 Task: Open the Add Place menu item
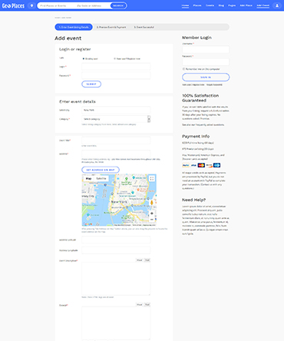pyautogui.click(x=246, y=5)
